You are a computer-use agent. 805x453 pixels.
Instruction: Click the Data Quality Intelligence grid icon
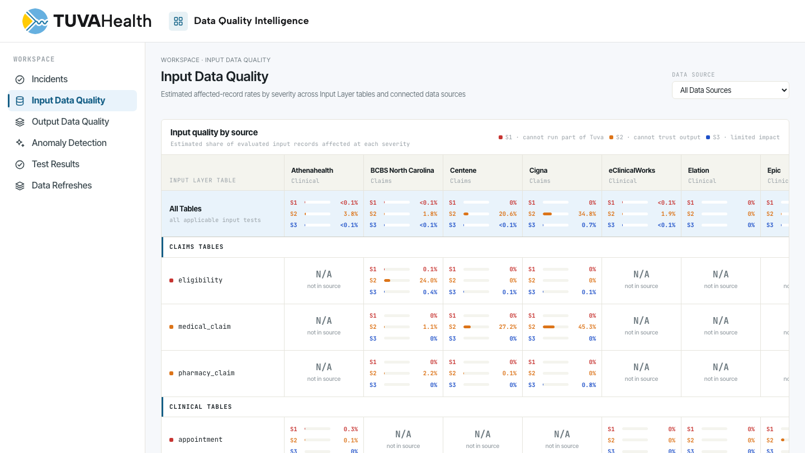178,21
